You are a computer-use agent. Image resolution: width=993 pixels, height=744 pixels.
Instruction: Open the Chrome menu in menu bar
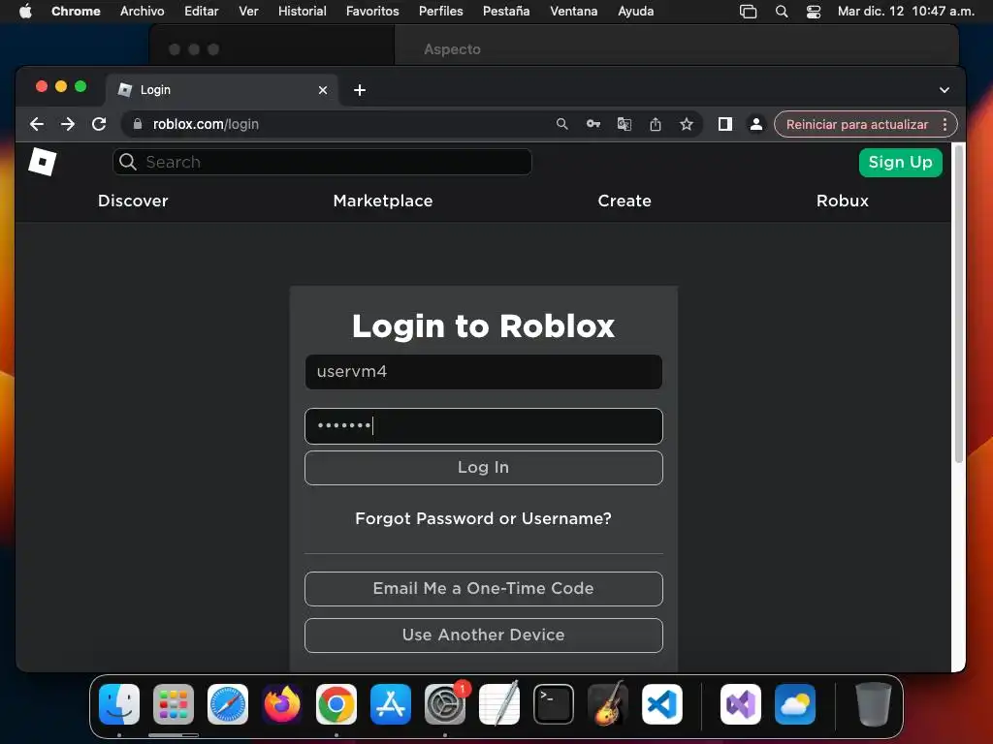point(76,12)
